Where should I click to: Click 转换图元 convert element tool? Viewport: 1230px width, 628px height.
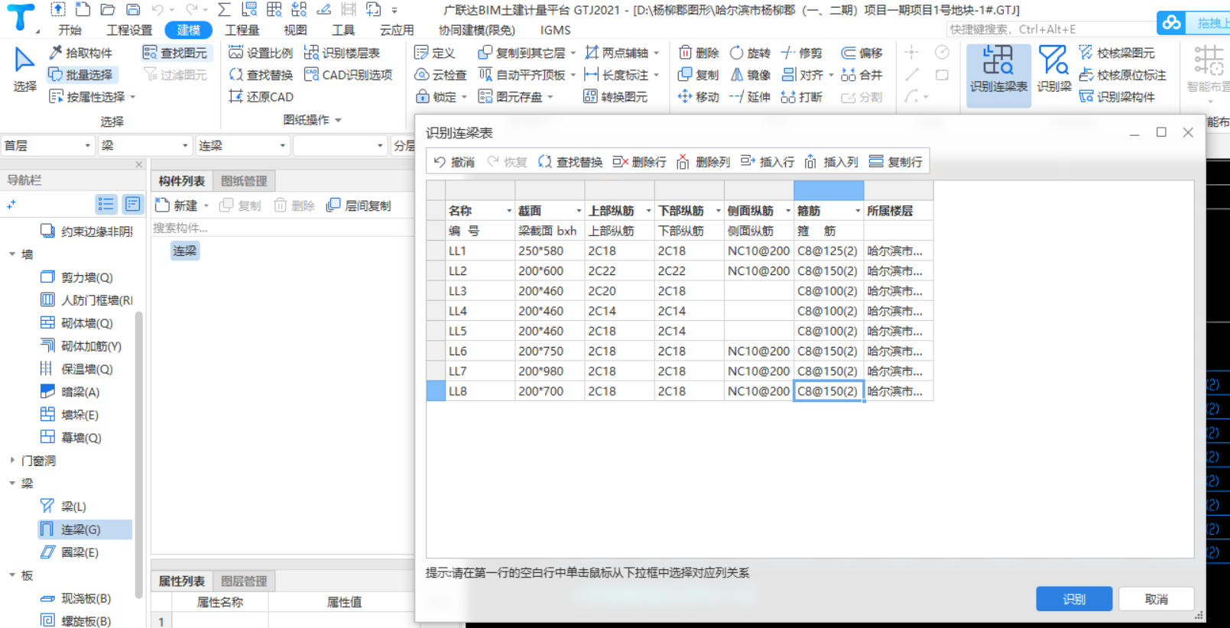coord(615,97)
